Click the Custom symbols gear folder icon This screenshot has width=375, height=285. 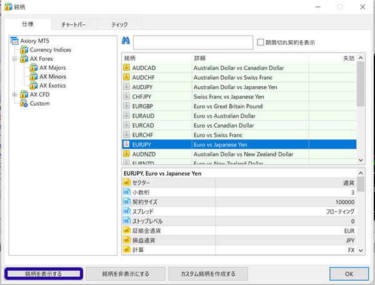tap(24, 103)
